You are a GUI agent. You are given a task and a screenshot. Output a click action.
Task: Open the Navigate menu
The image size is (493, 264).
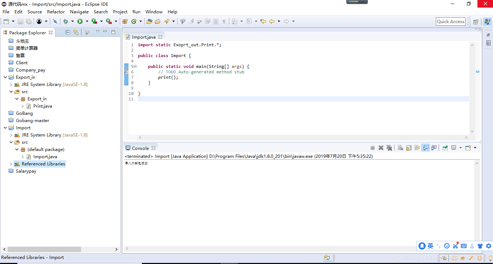point(79,12)
